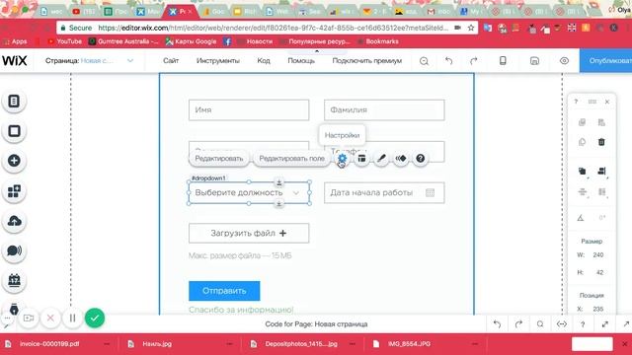632x355 pixels.
Task: Finish recording with the green checkmark
Action: tap(95, 318)
